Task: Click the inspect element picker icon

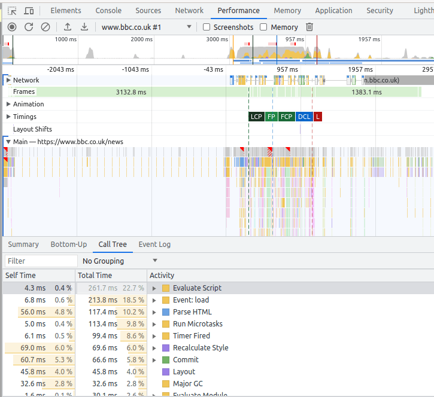Action: coord(12,11)
